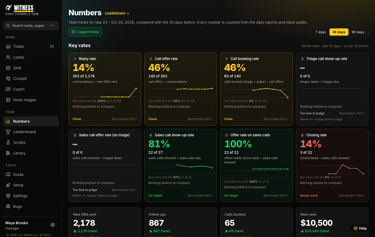Image resolution: width=375 pixels, height=237 pixels.
Task: Open the Help button
Action: pyautogui.click(x=360, y=228)
